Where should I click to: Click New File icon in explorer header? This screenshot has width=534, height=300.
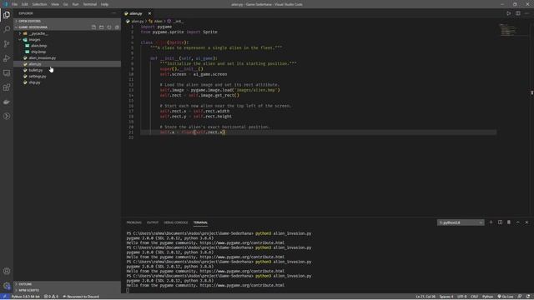pos(93,27)
